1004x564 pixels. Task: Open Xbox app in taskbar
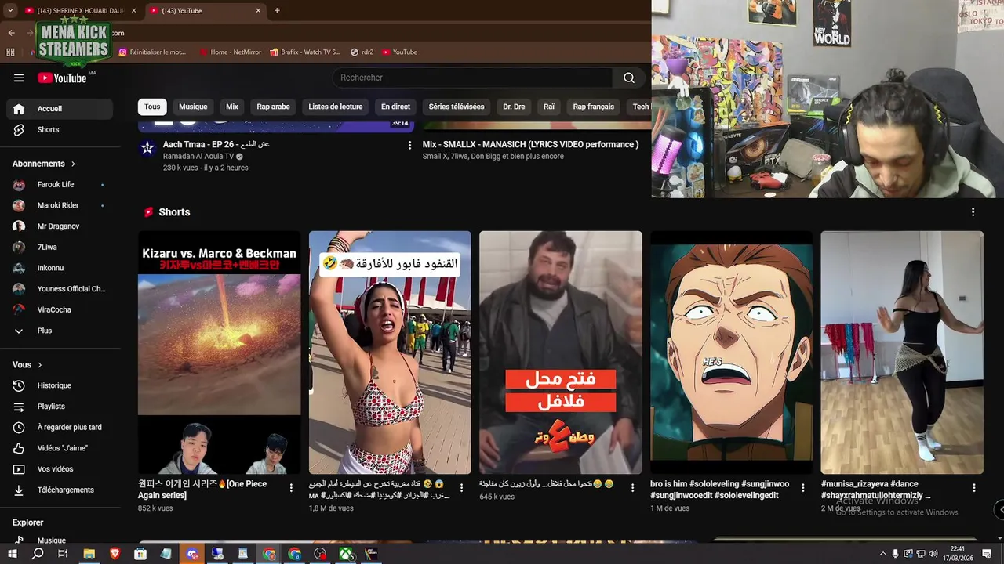346,554
